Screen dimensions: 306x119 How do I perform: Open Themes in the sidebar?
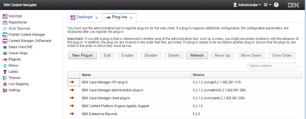[x=14, y=78]
